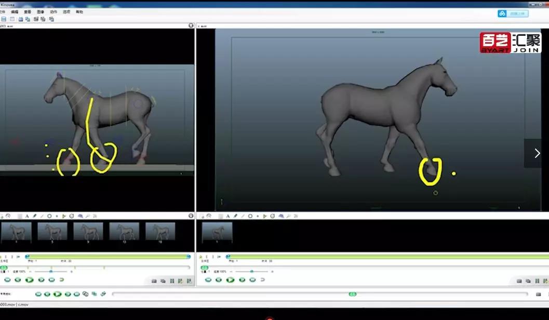
Task: Jump to first frame in left player
Action: 7,279
